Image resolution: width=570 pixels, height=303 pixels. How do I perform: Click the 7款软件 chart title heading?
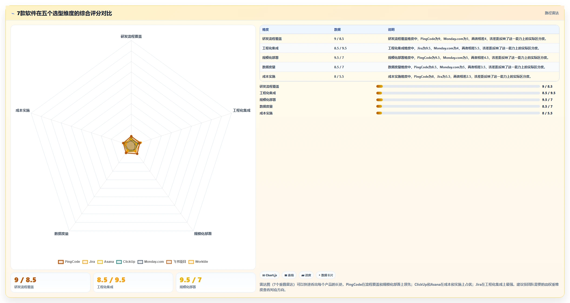[x=64, y=13]
